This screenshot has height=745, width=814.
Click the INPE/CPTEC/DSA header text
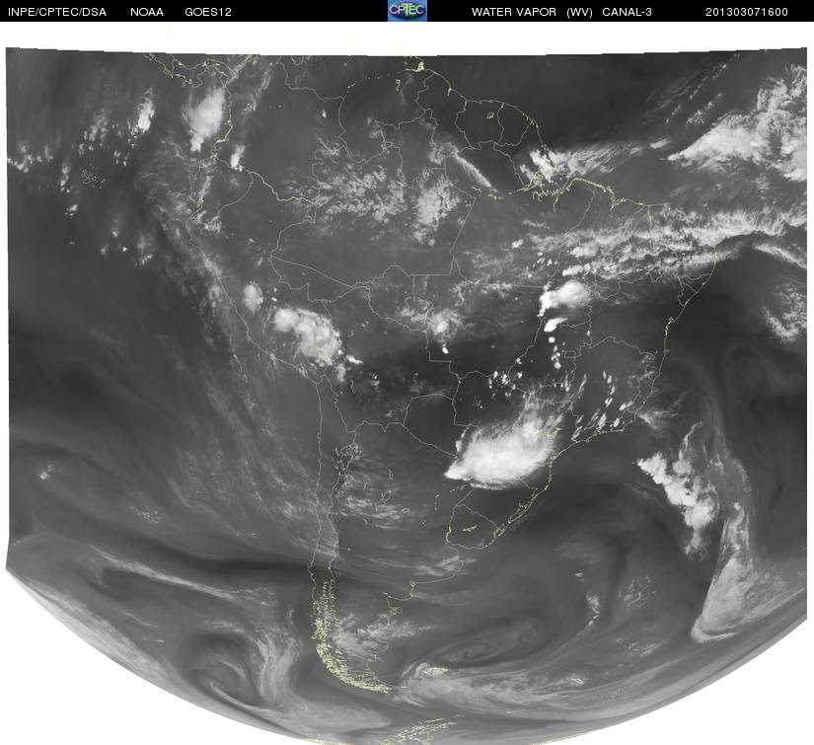coord(57,12)
